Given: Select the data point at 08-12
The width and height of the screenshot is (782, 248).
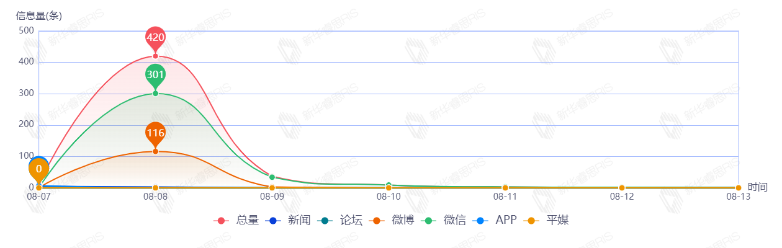Looking at the screenshot, I should click(622, 188).
